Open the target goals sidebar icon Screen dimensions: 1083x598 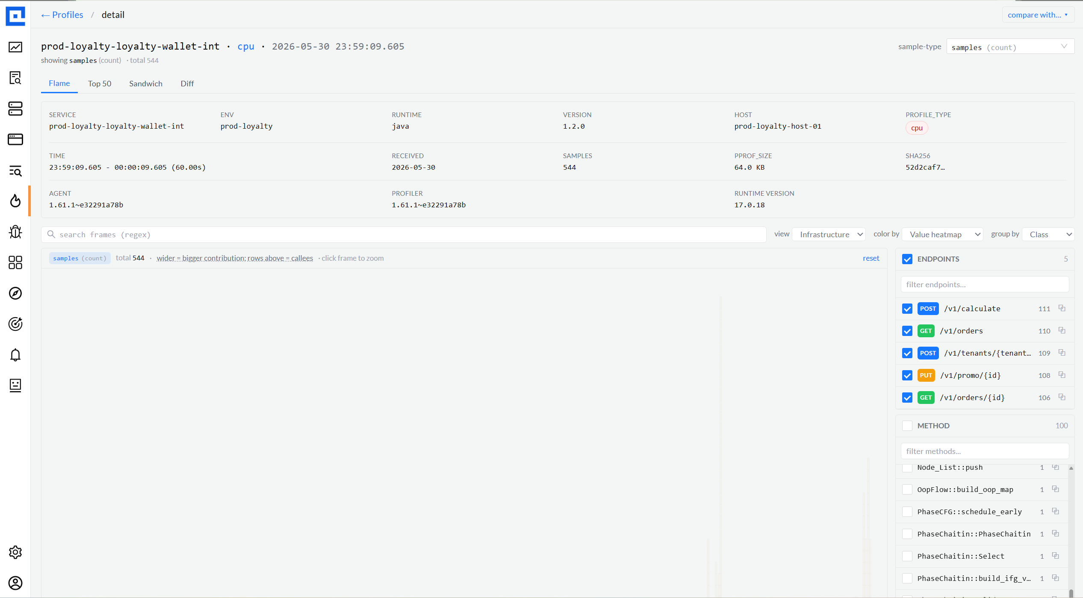click(x=15, y=324)
